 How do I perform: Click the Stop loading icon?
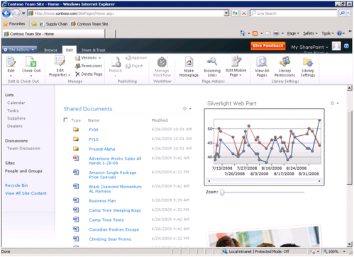(x=244, y=13)
